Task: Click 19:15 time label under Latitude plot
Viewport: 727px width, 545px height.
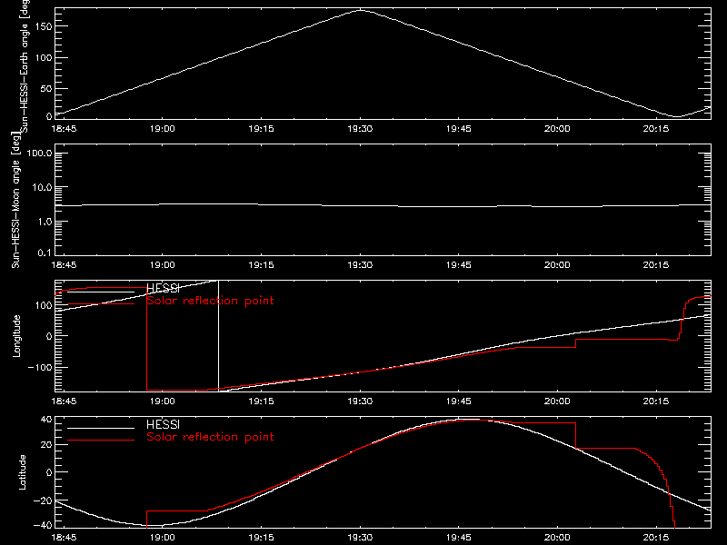Action: click(262, 538)
